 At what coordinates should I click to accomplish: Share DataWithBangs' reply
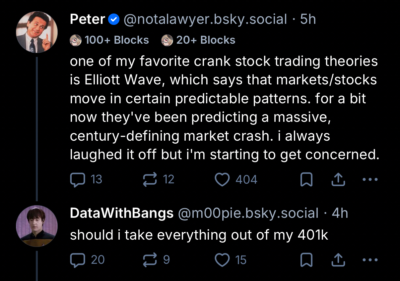[338, 260]
